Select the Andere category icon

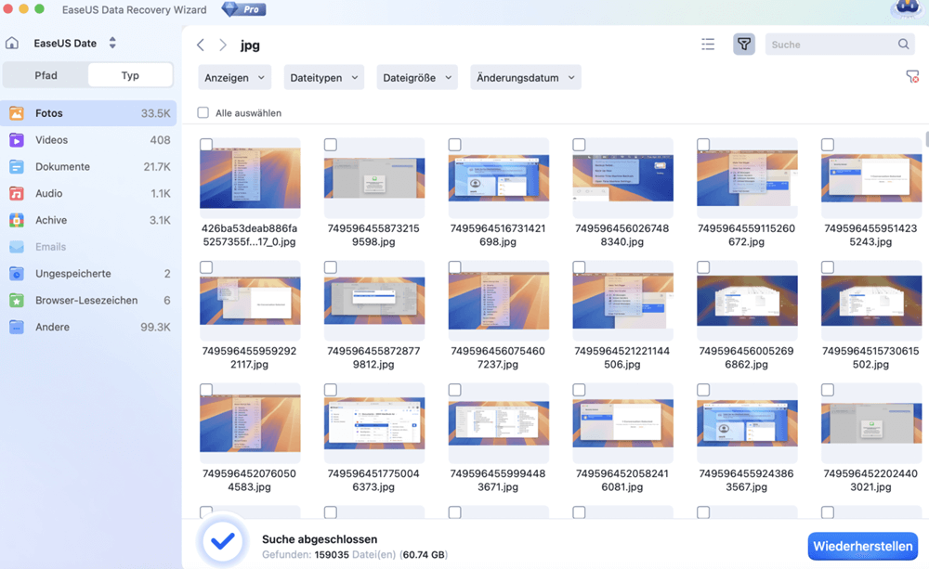point(17,327)
